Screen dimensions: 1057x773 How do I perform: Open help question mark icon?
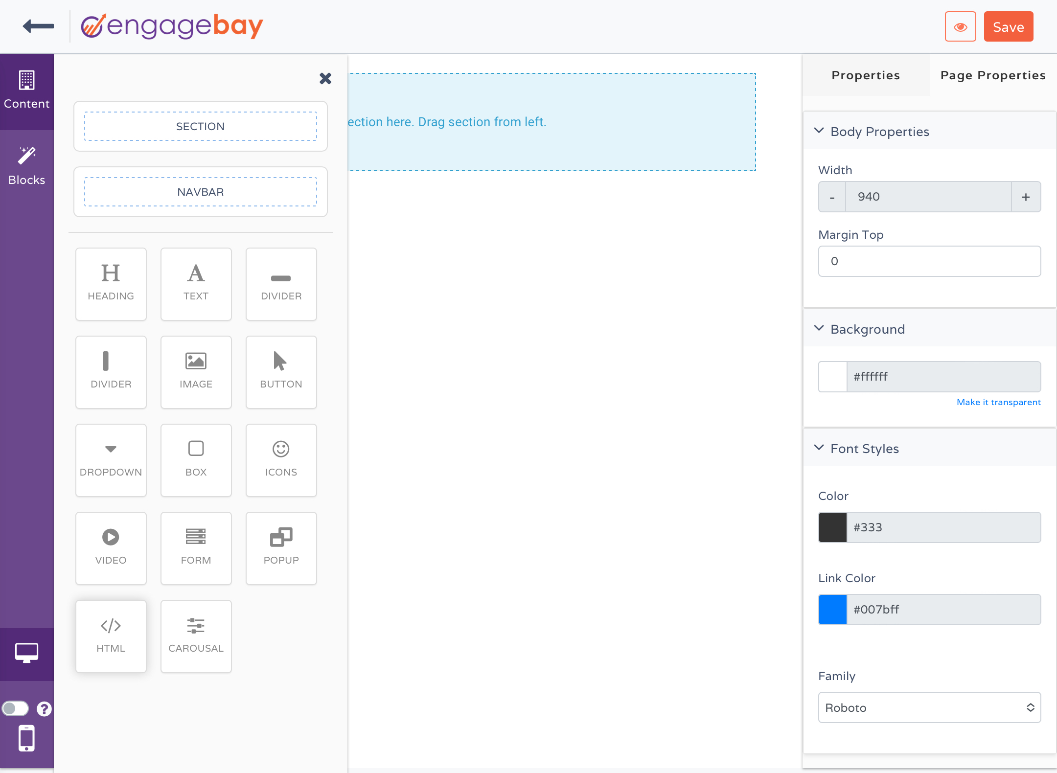click(44, 708)
